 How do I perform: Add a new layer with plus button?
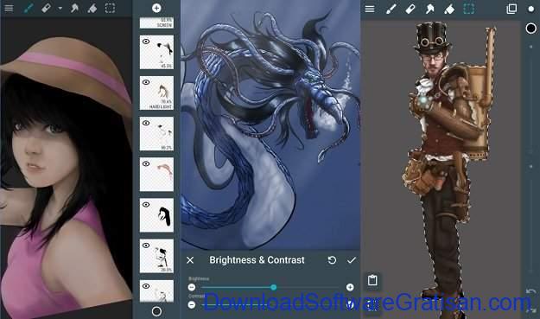(156, 8)
